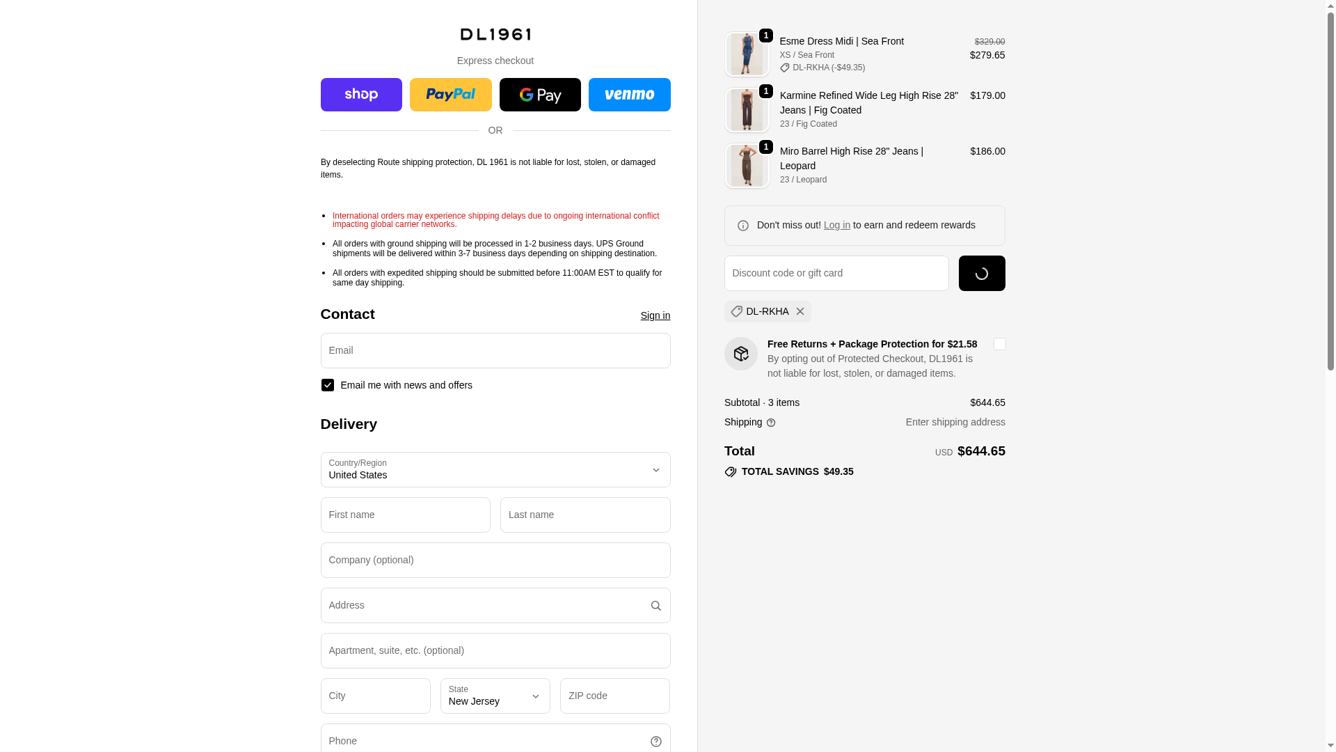
Task: Show shipping info tooltip icon
Action: [x=771, y=423]
